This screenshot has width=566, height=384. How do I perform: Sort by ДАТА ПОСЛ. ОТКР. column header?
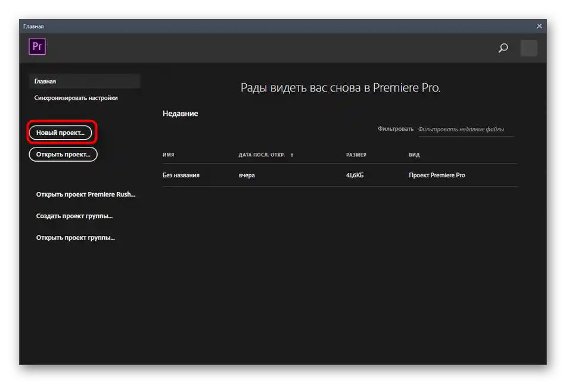pos(262,155)
